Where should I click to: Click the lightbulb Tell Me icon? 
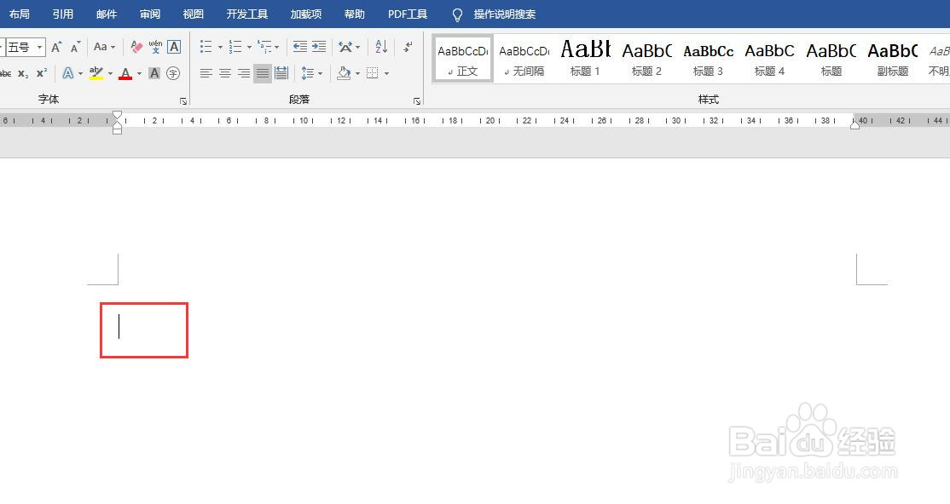click(457, 14)
